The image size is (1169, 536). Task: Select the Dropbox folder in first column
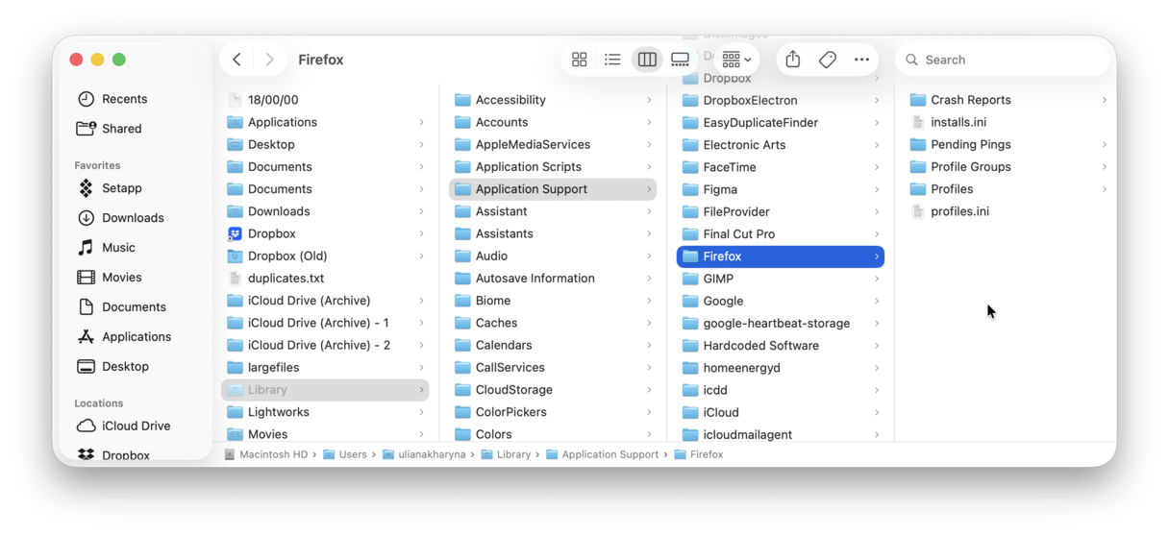pyautogui.click(x=325, y=233)
